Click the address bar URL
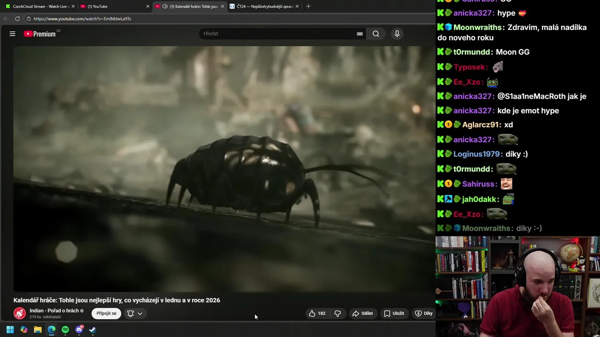 coord(82,19)
